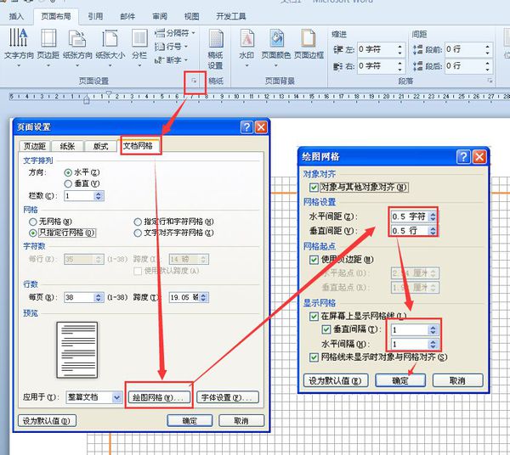Image resolution: width=510 pixels, height=455 pixels.
Task: Click 确定 in the 绘图网格 dialog
Action: [x=400, y=380]
